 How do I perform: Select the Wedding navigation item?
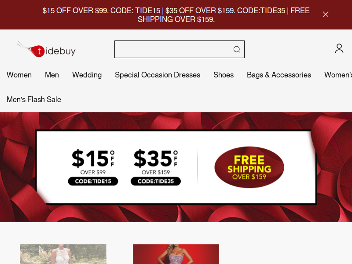87,75
